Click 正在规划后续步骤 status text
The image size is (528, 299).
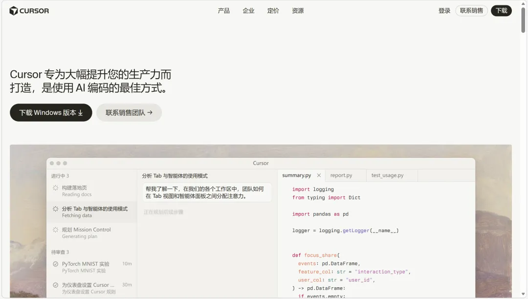163,212
